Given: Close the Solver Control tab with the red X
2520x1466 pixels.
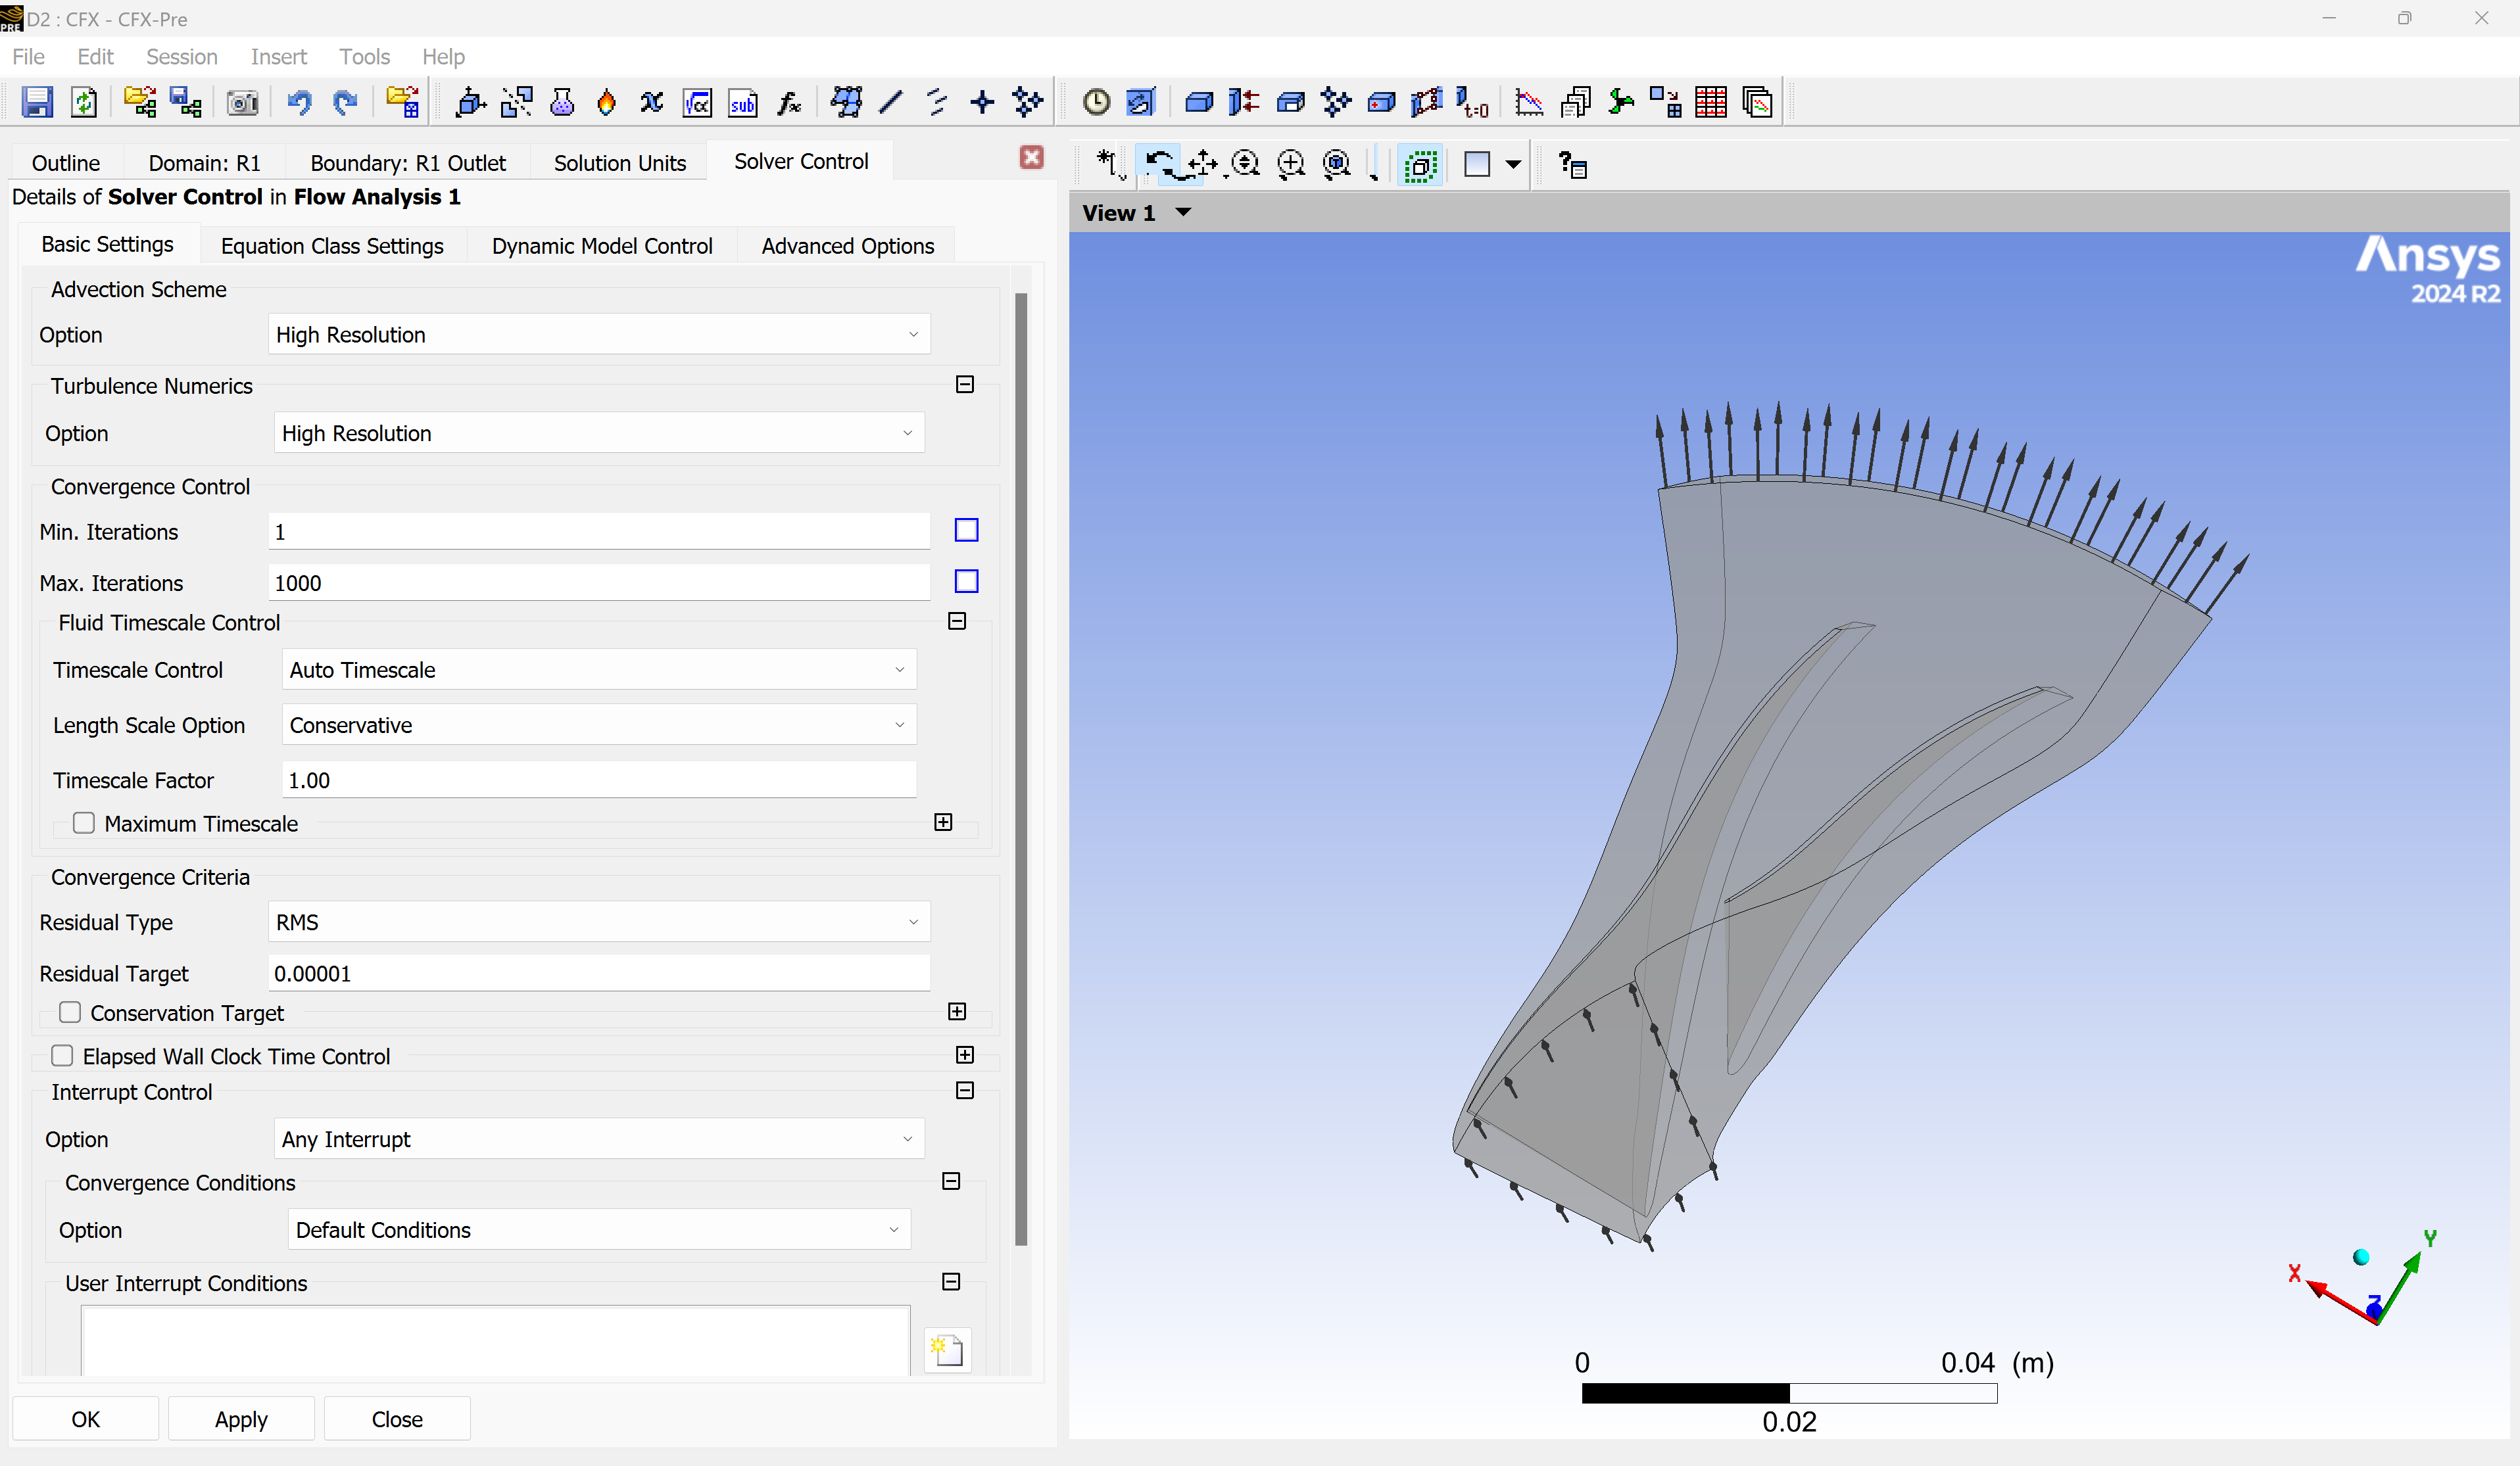Looking at the screenshot, I should tap(1032, 157).
